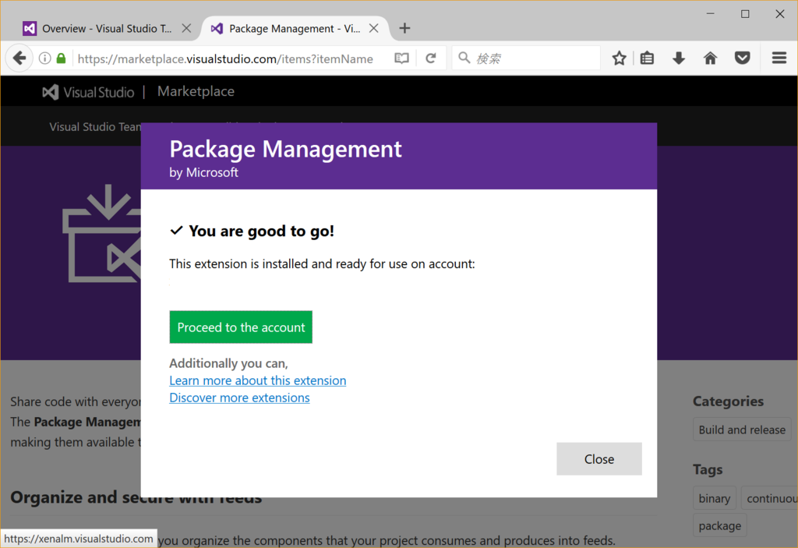Click the Visual Studio logo in header
This screenshot has height=548, width=798.
coord(88,92)
